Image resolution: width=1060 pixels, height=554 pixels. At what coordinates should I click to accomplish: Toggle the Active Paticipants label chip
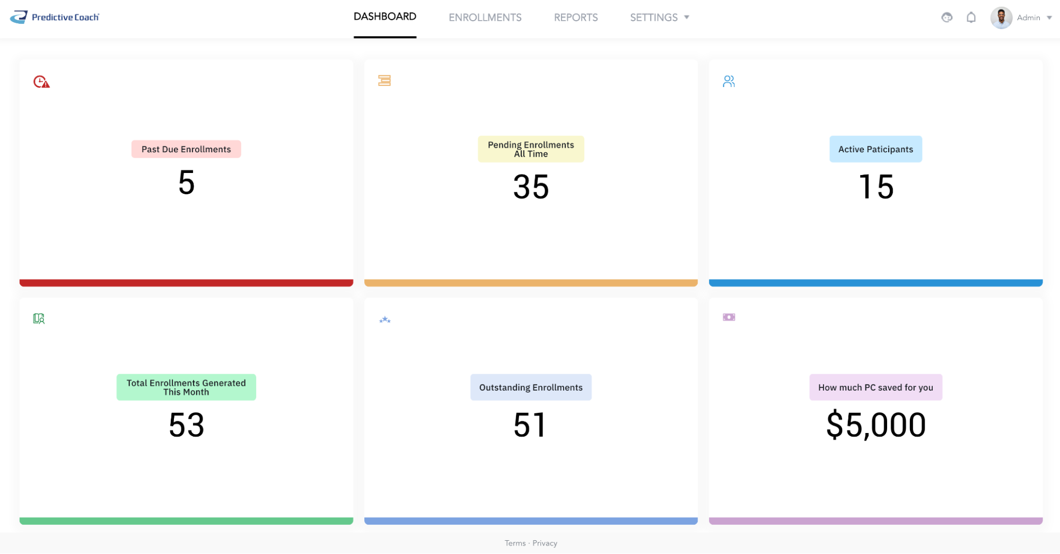[x=875, y=149]
